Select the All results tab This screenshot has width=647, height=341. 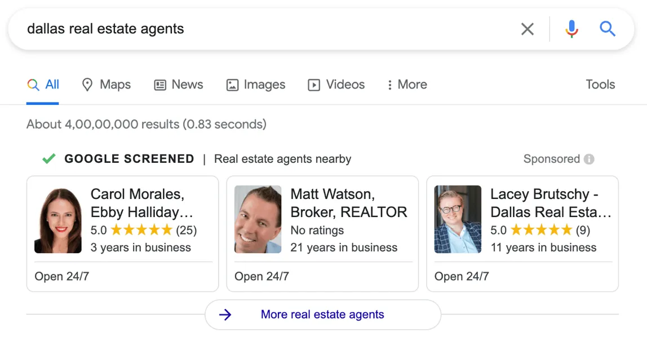(43, 85)
